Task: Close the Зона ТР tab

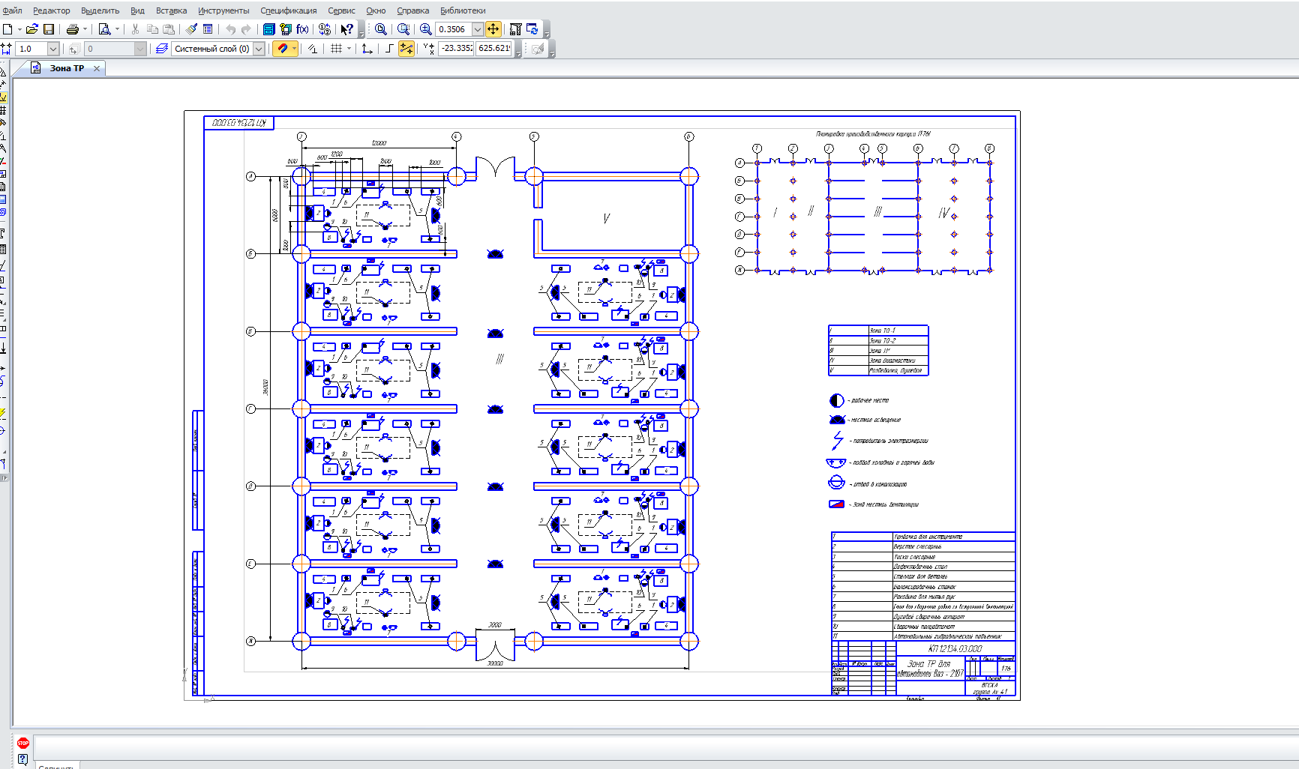Action: pyautogui.click(x=96, y=68)
